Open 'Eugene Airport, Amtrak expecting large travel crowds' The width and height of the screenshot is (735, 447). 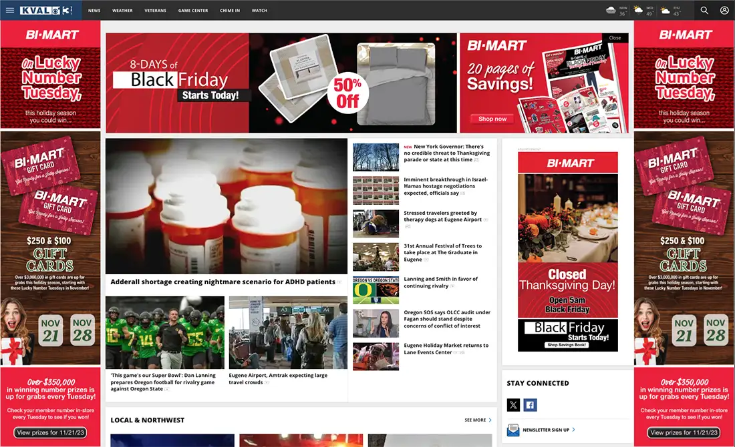(278, 379)
